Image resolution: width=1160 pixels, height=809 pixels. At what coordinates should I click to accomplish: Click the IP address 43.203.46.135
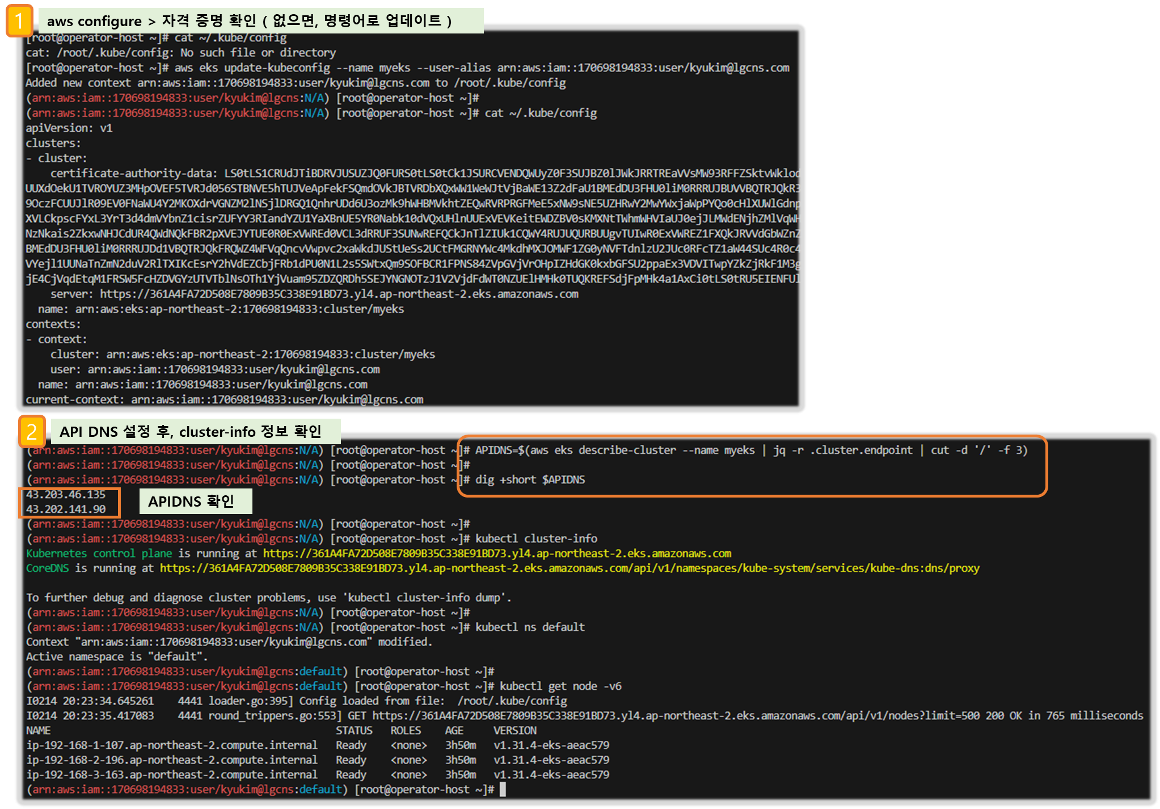point(66,495)
